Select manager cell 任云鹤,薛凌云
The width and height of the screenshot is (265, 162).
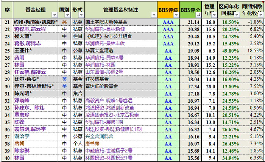tap(36, 72)
